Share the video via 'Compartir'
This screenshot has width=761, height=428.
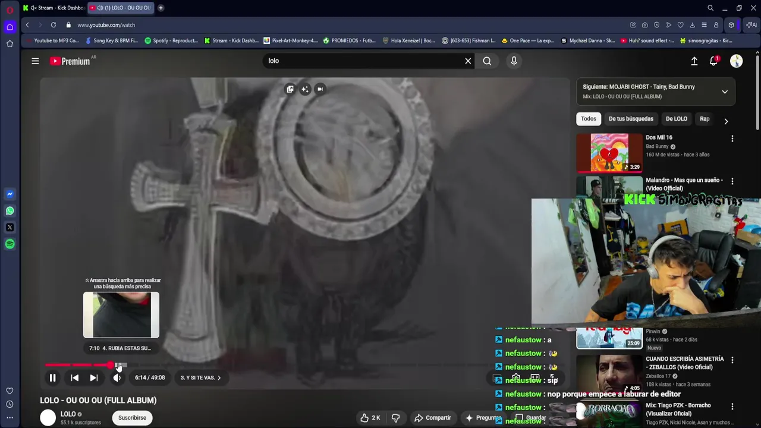pos(433,418)
